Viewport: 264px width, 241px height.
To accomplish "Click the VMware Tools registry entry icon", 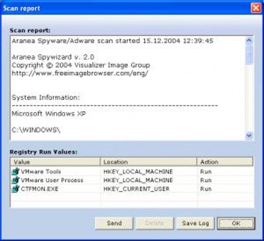I will click(16, 171).
